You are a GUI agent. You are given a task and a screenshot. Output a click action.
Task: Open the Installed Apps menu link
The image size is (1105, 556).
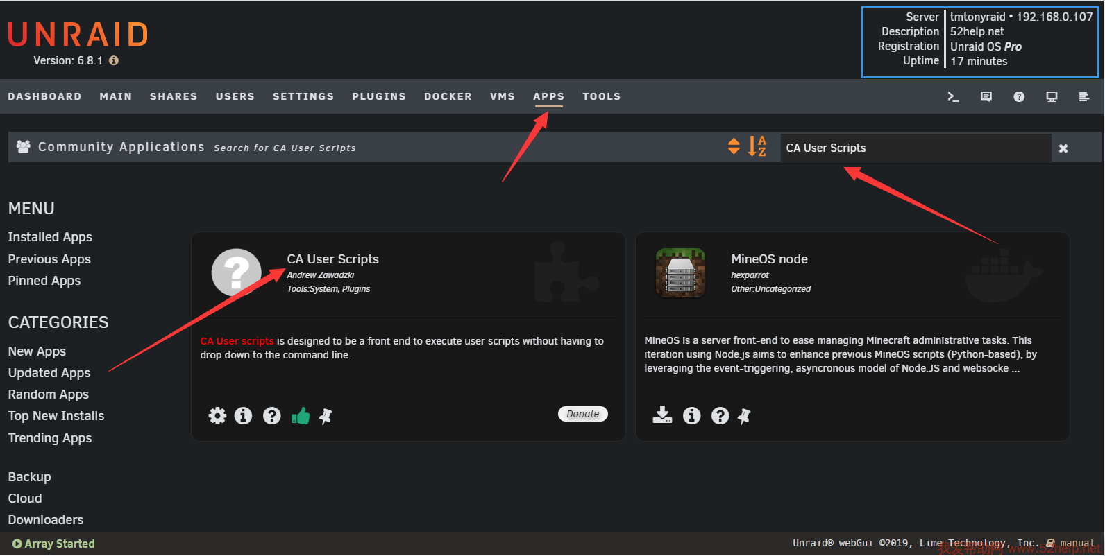(50, 237)
